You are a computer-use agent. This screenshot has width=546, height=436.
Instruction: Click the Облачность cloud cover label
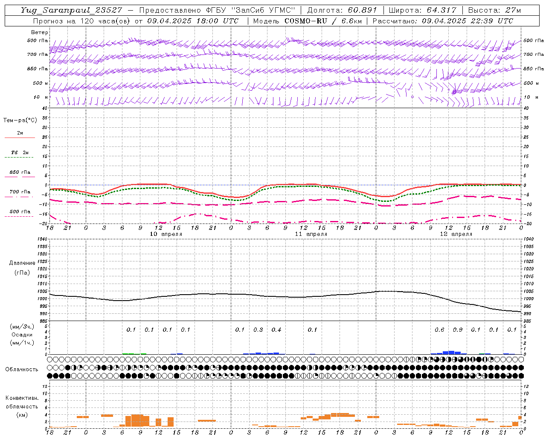point(22,370)
